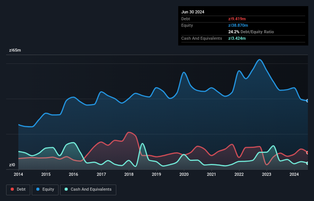
Task: Click the zł0 y-axis label
Action: (x=12, y=165)
